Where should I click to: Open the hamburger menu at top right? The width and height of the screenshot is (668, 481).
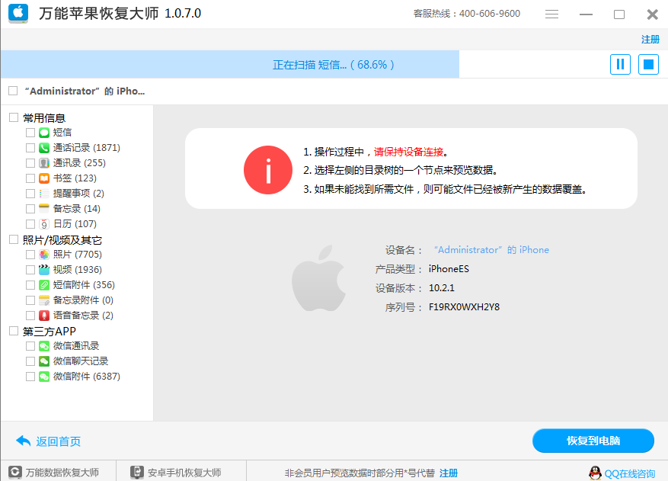tap(551, 14)
